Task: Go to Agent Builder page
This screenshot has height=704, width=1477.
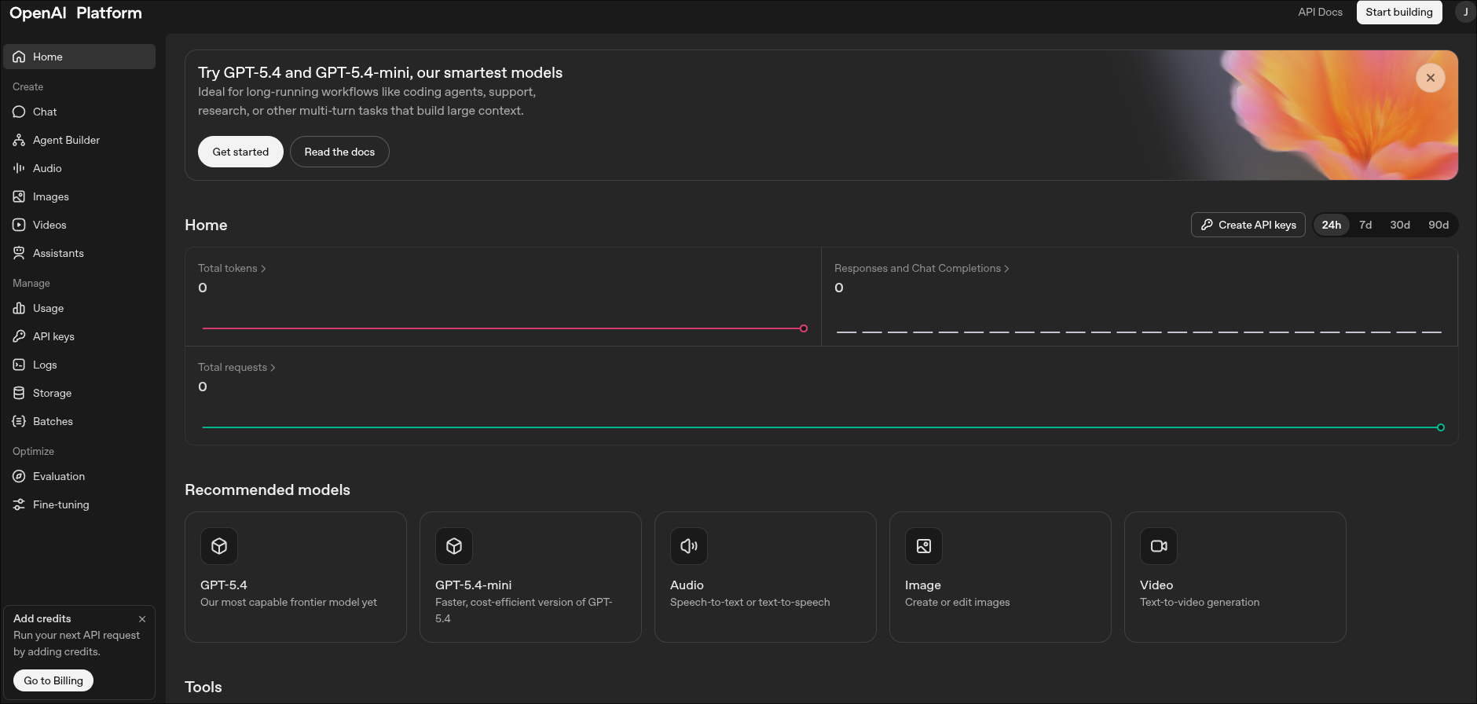Action: [79, 140]
